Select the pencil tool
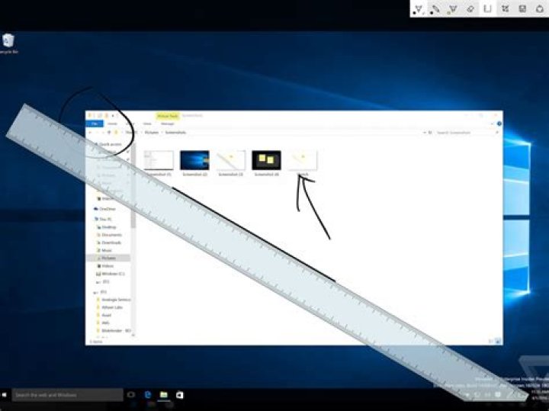The width and height of the screenshot is (549, 411). click(x=435, y=9)
